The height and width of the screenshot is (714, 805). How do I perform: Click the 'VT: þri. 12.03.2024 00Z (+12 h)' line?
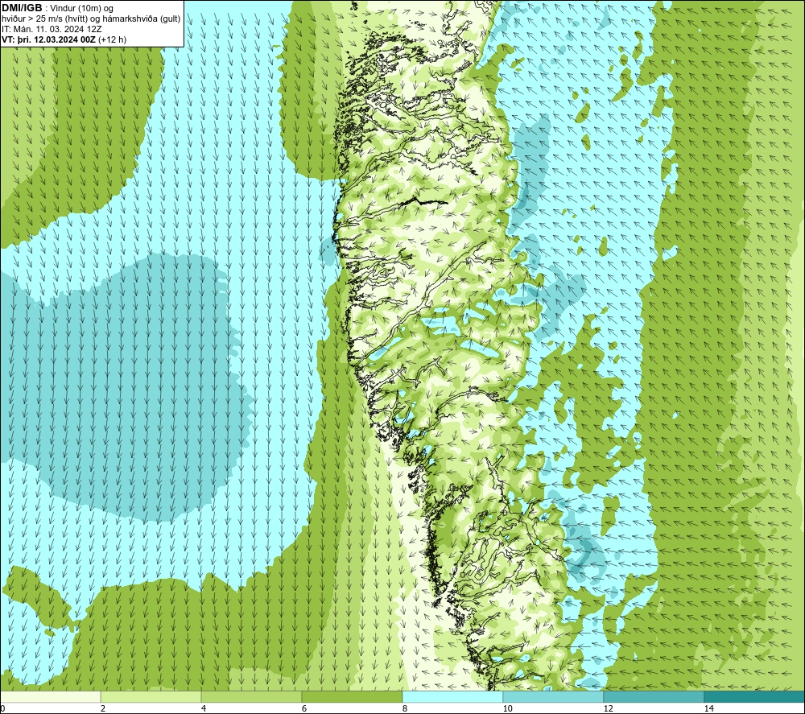pyautogui.click(x=64, y=39)
